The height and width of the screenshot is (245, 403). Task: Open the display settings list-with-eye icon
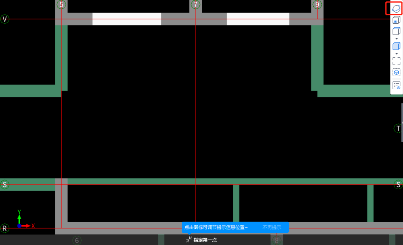pyautogui.click(x=396, y=85)
